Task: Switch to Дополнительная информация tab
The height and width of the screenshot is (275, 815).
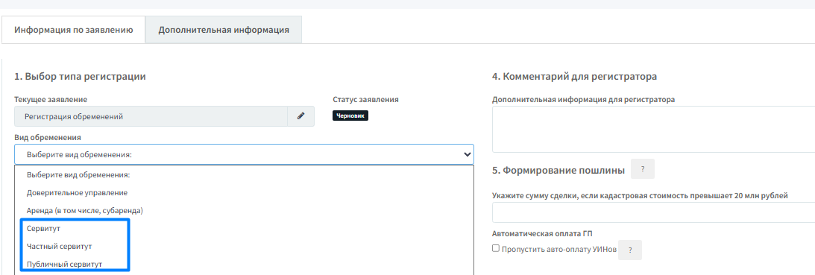Action: [x=224, y=30]
